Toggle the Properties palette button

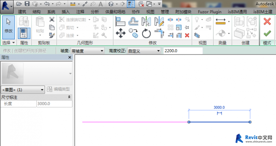click(24, 33)
